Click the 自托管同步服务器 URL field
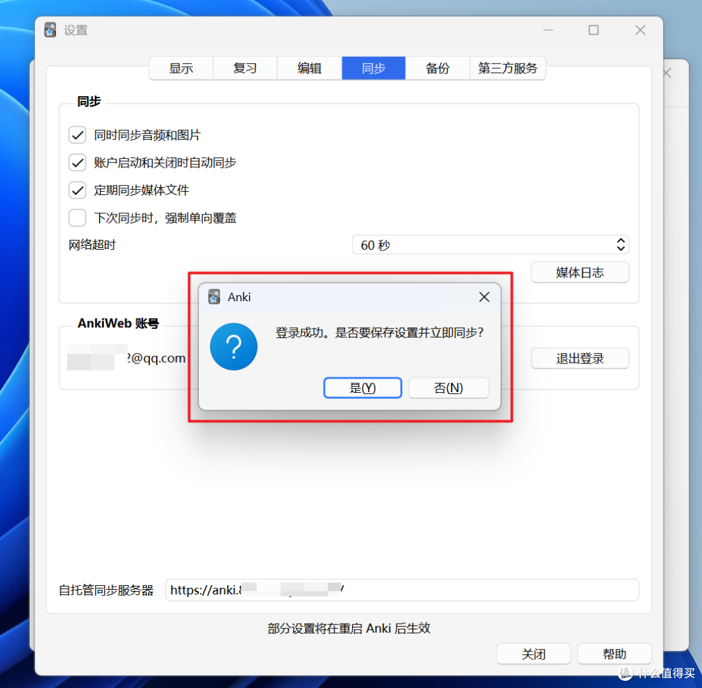 [402, 590]
